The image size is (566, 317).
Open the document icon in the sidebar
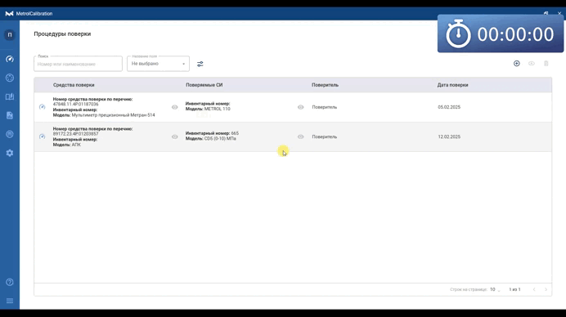pyautogui.click(x=10, y=115)
